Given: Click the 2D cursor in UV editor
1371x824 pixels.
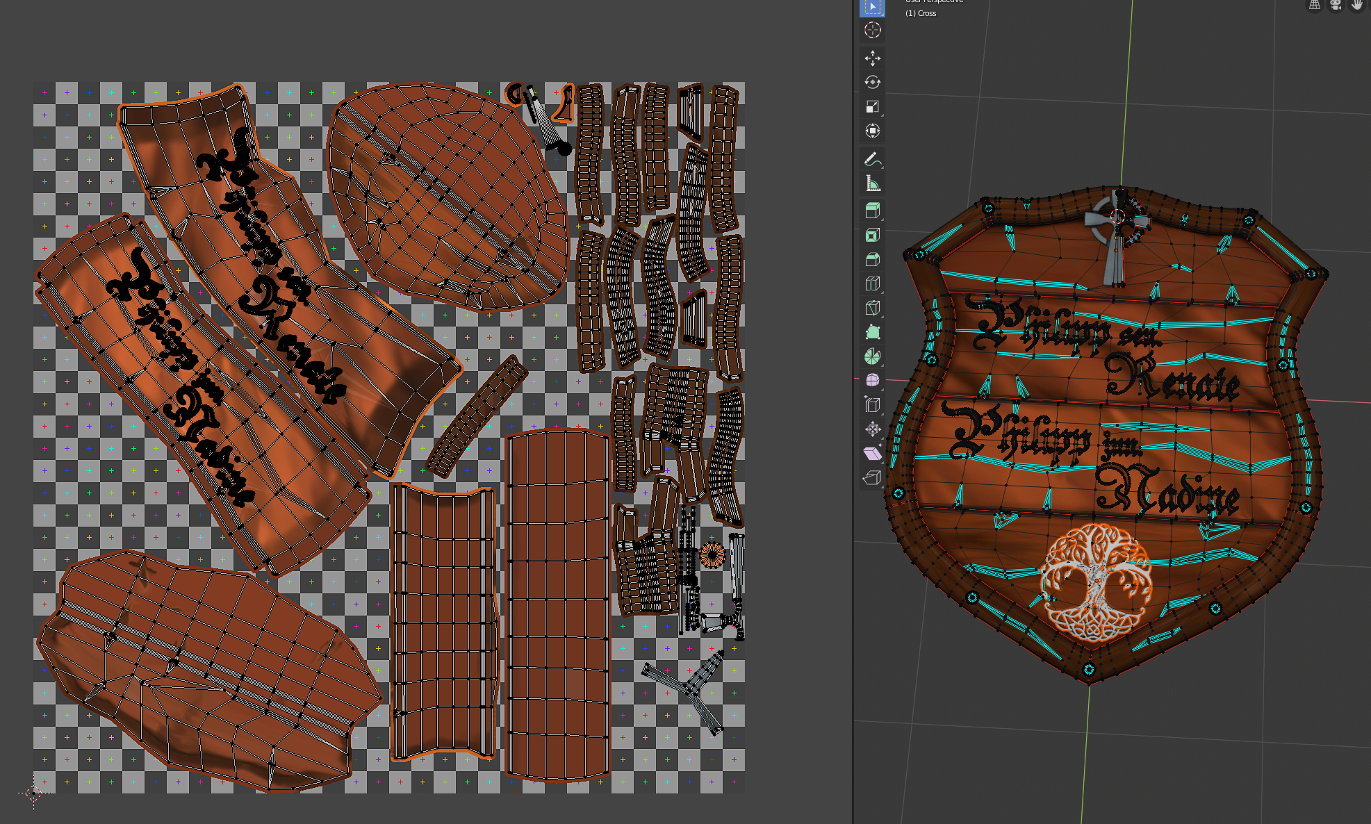Looking at the screenshot, I should click(x=33, y=793).
